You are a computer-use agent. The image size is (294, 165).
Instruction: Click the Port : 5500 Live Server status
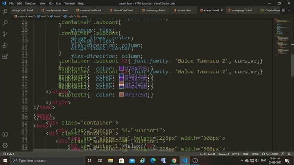coord(270,154)
